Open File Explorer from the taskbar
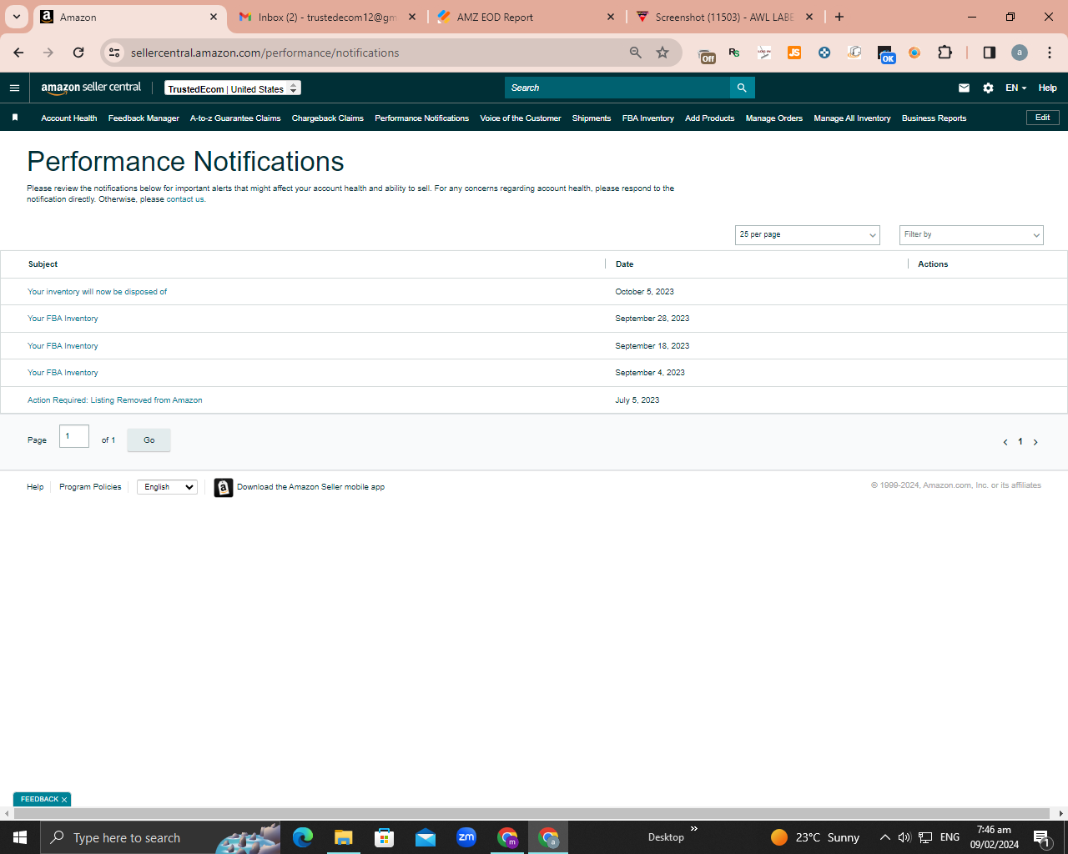 click(x=343, y=837)
